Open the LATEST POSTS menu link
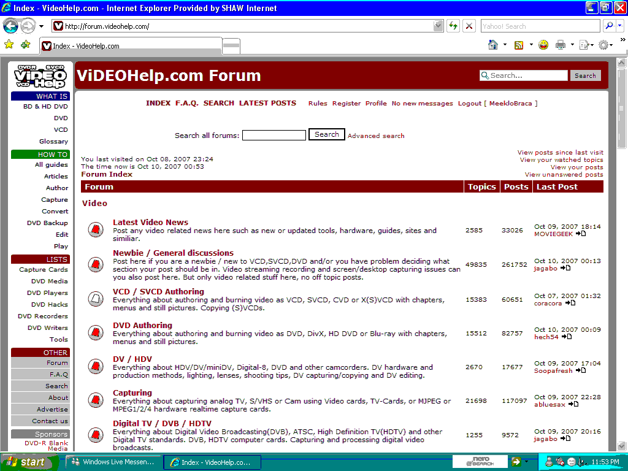Viewport: 628px width, 471px height. [267, 103]
